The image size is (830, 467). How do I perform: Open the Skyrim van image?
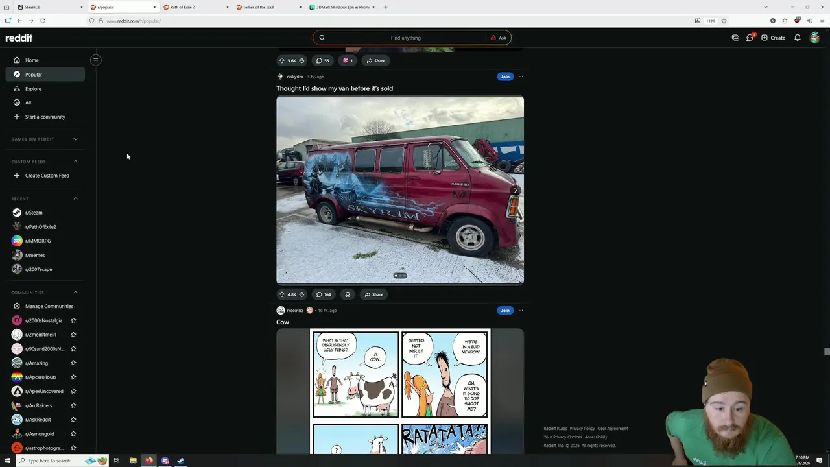pyautogui.click(x=400, y=190)
